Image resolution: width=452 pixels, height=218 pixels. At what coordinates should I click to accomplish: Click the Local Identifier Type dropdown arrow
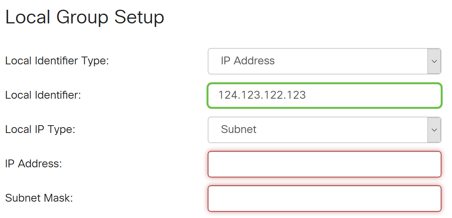(x=434, y=61)
